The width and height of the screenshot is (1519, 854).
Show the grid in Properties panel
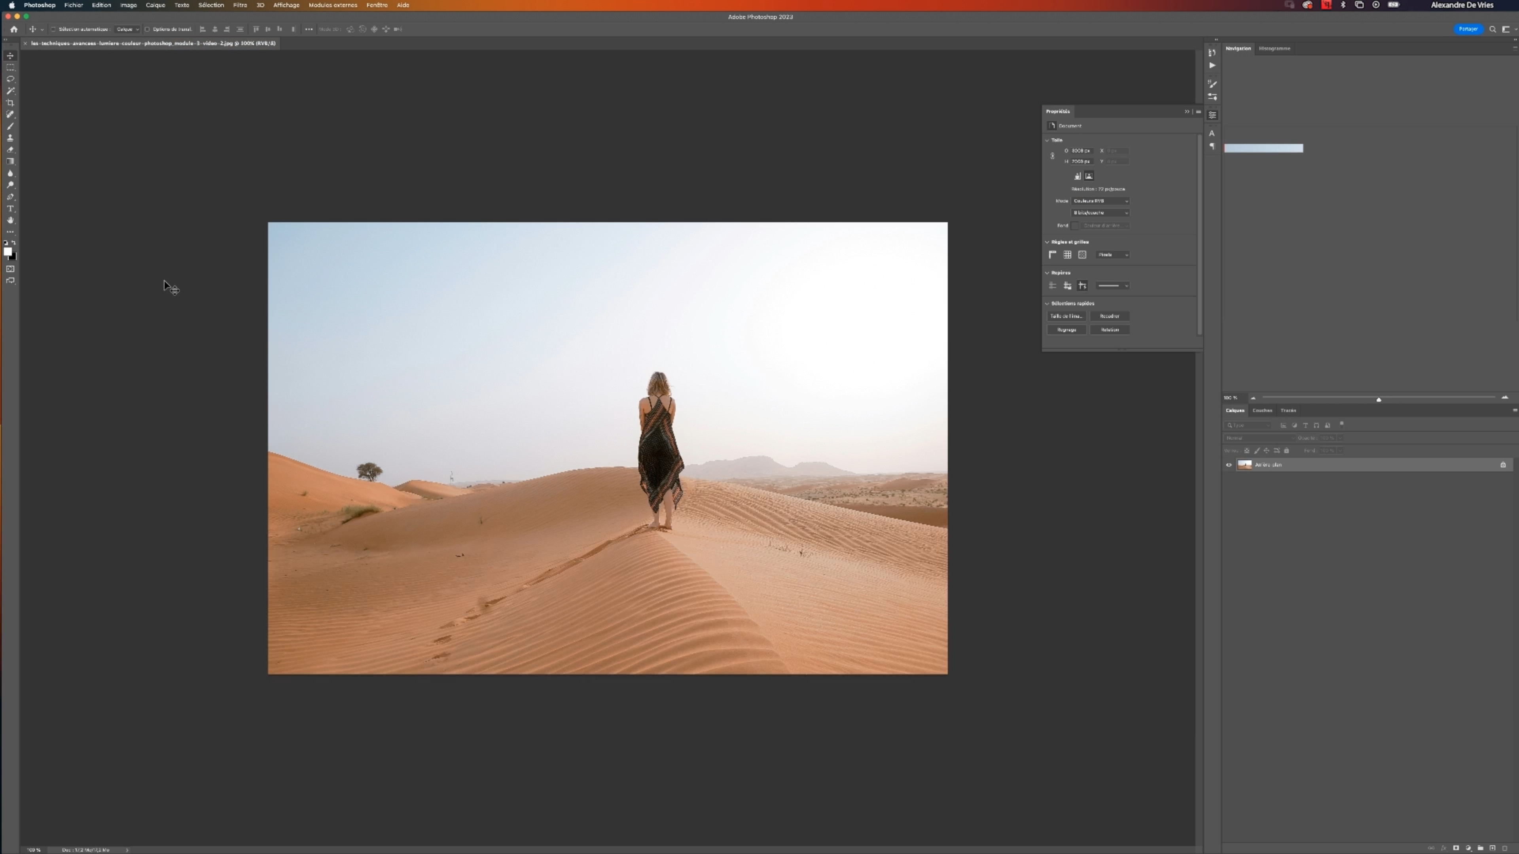tap(1067, 255)
